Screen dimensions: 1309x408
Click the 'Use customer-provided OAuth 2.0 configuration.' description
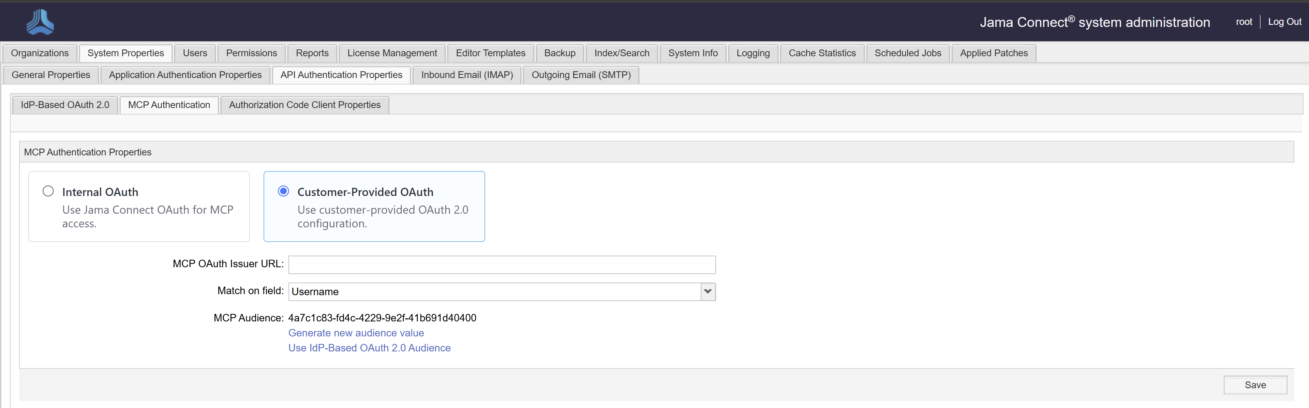pyautogui.click(x=383, y=216)
